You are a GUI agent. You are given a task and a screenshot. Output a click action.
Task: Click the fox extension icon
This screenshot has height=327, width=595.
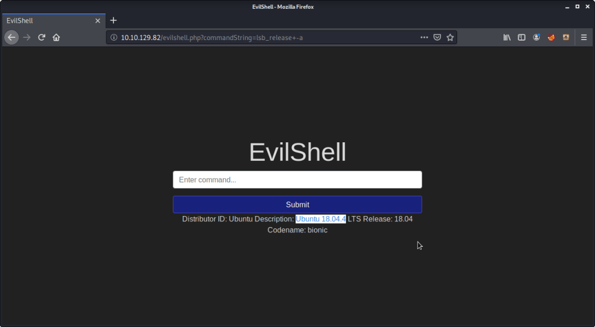pyautogui.click(x=551, y=37)
